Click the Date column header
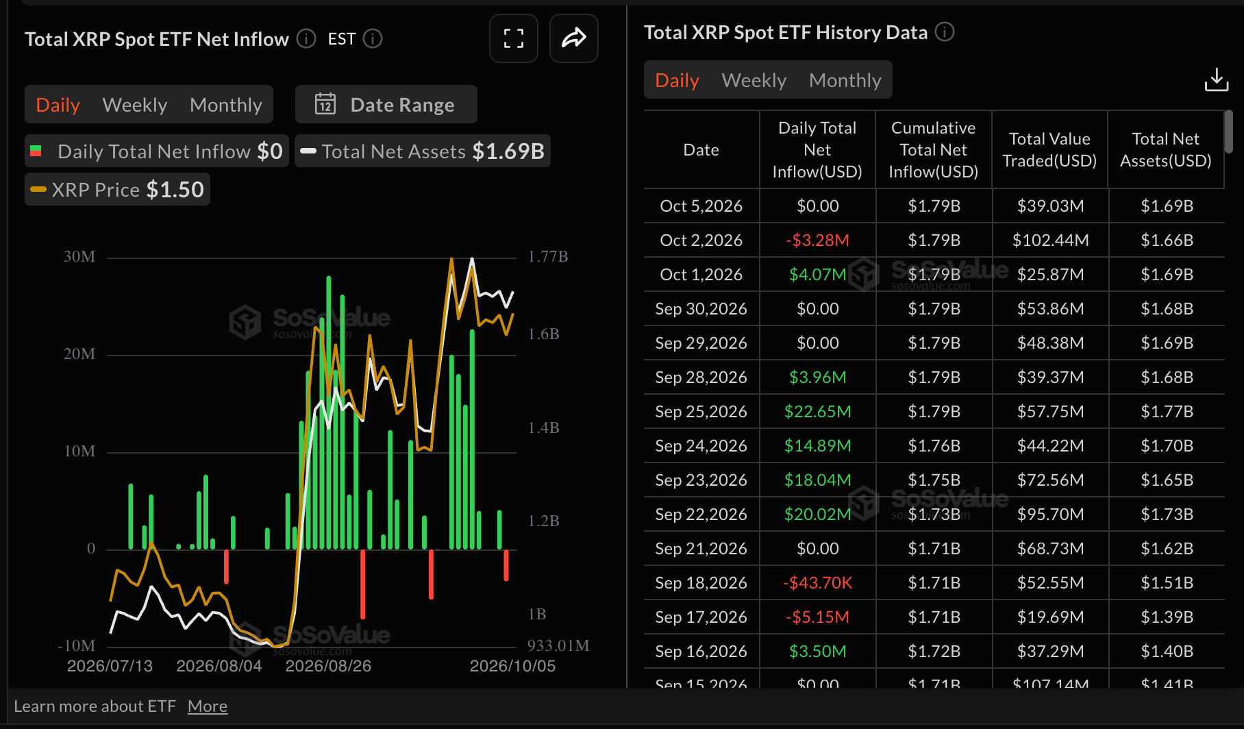Screen dimensions: 1244x729 point(701,149)
